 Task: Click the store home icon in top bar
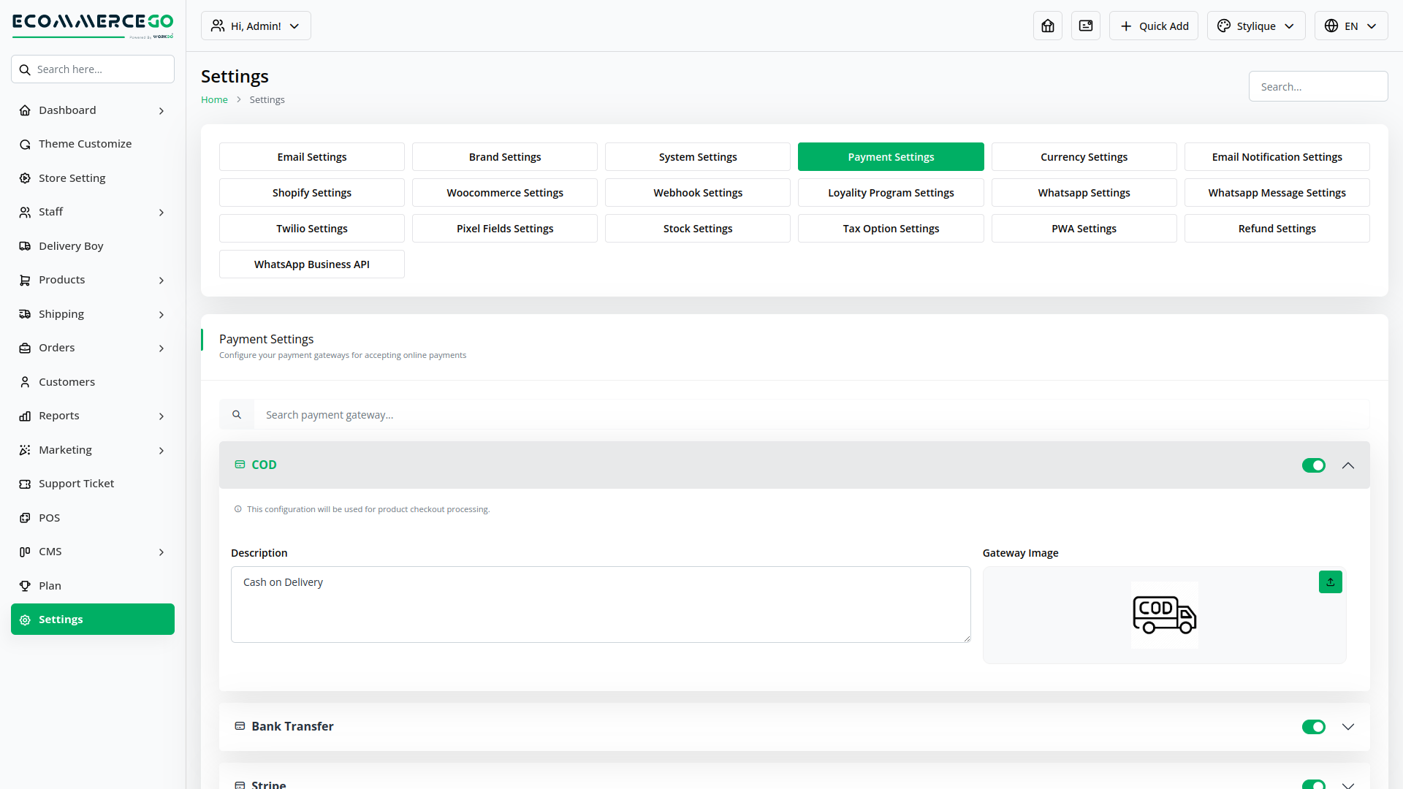pyautogui.click(x=1048, y=26)
